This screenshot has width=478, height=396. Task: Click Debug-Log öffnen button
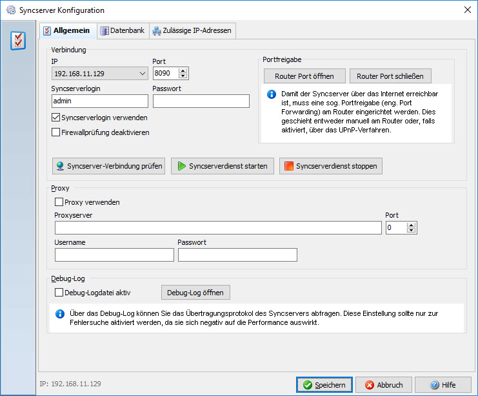(x=195, y=293)
